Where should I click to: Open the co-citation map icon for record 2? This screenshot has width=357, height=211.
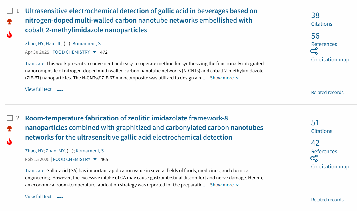tap(314, 158)
